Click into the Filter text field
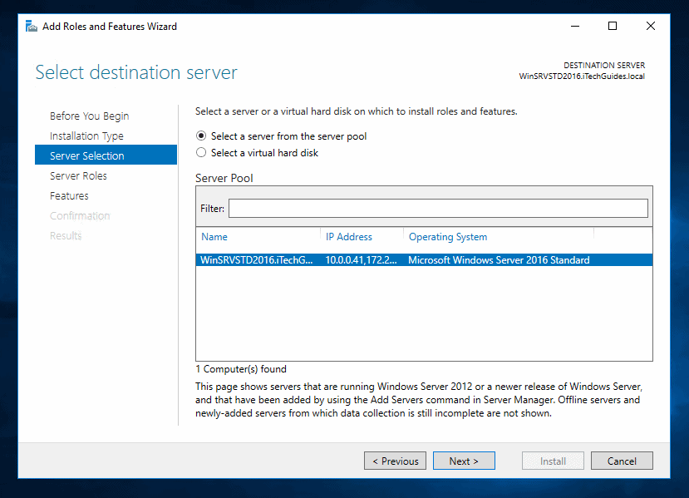 tap(437, 209)
